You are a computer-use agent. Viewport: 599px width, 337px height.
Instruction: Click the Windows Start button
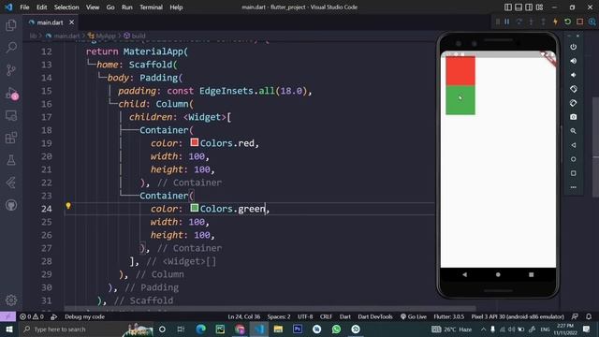pyautogui.click(x=8, y=329)
